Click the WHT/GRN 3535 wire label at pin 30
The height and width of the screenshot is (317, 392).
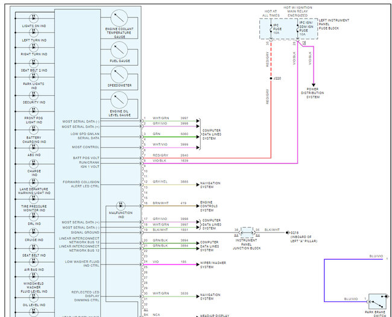(x=170, y=293)
